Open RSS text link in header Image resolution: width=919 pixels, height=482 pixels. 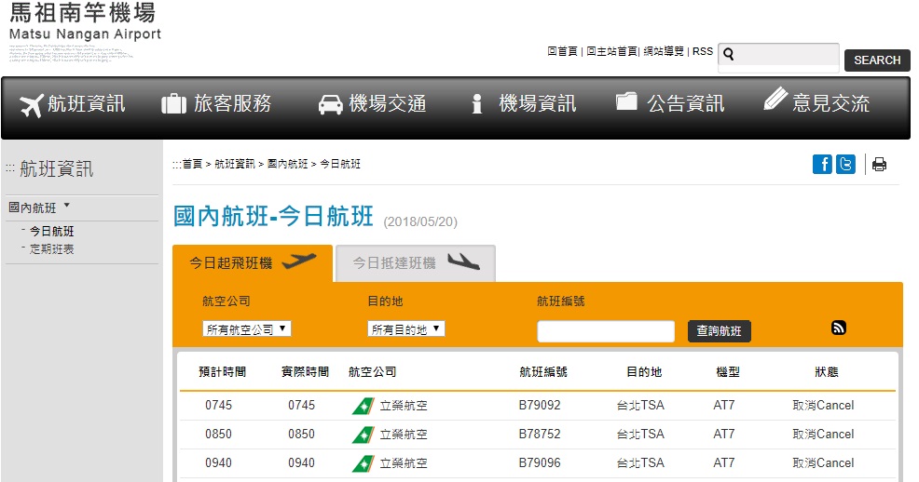703,51
